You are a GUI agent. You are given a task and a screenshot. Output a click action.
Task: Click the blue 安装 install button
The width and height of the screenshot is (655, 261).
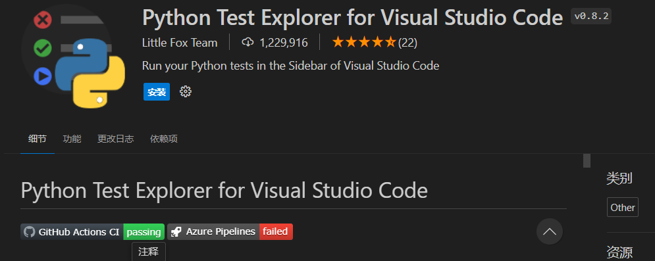[x=157, y=92]
